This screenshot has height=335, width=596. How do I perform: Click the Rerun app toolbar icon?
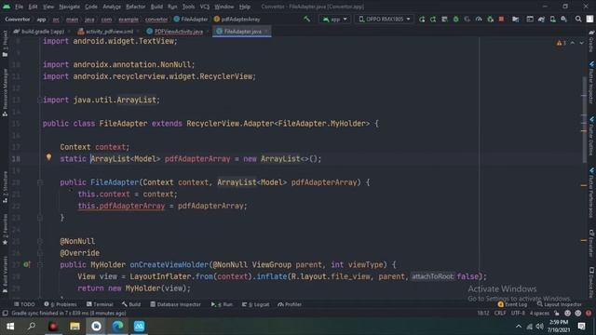coord(422,19)
